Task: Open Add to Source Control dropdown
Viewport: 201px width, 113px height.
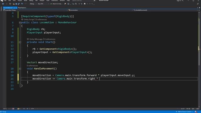Action: click(184, 112)
